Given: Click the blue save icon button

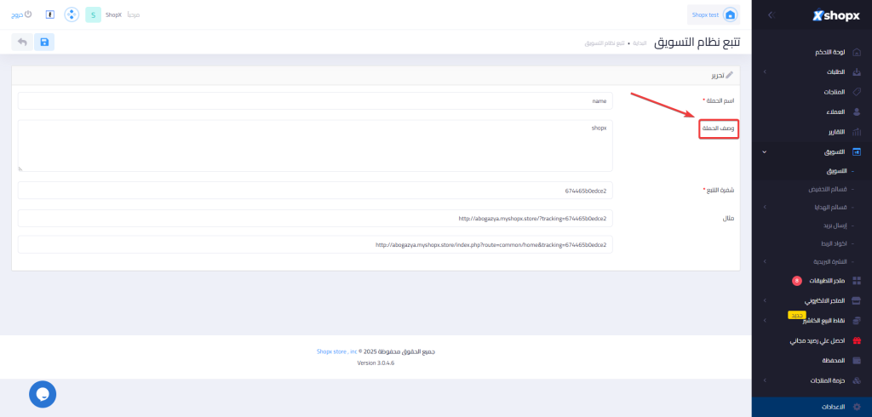Looking at the screenshot, I should [x=44, y=42].
